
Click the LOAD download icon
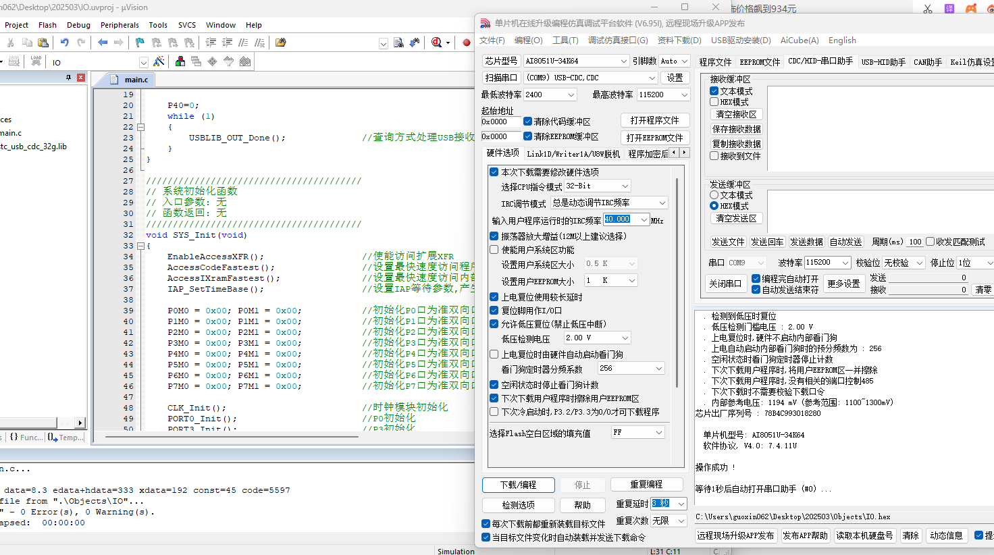pos(36,61)
